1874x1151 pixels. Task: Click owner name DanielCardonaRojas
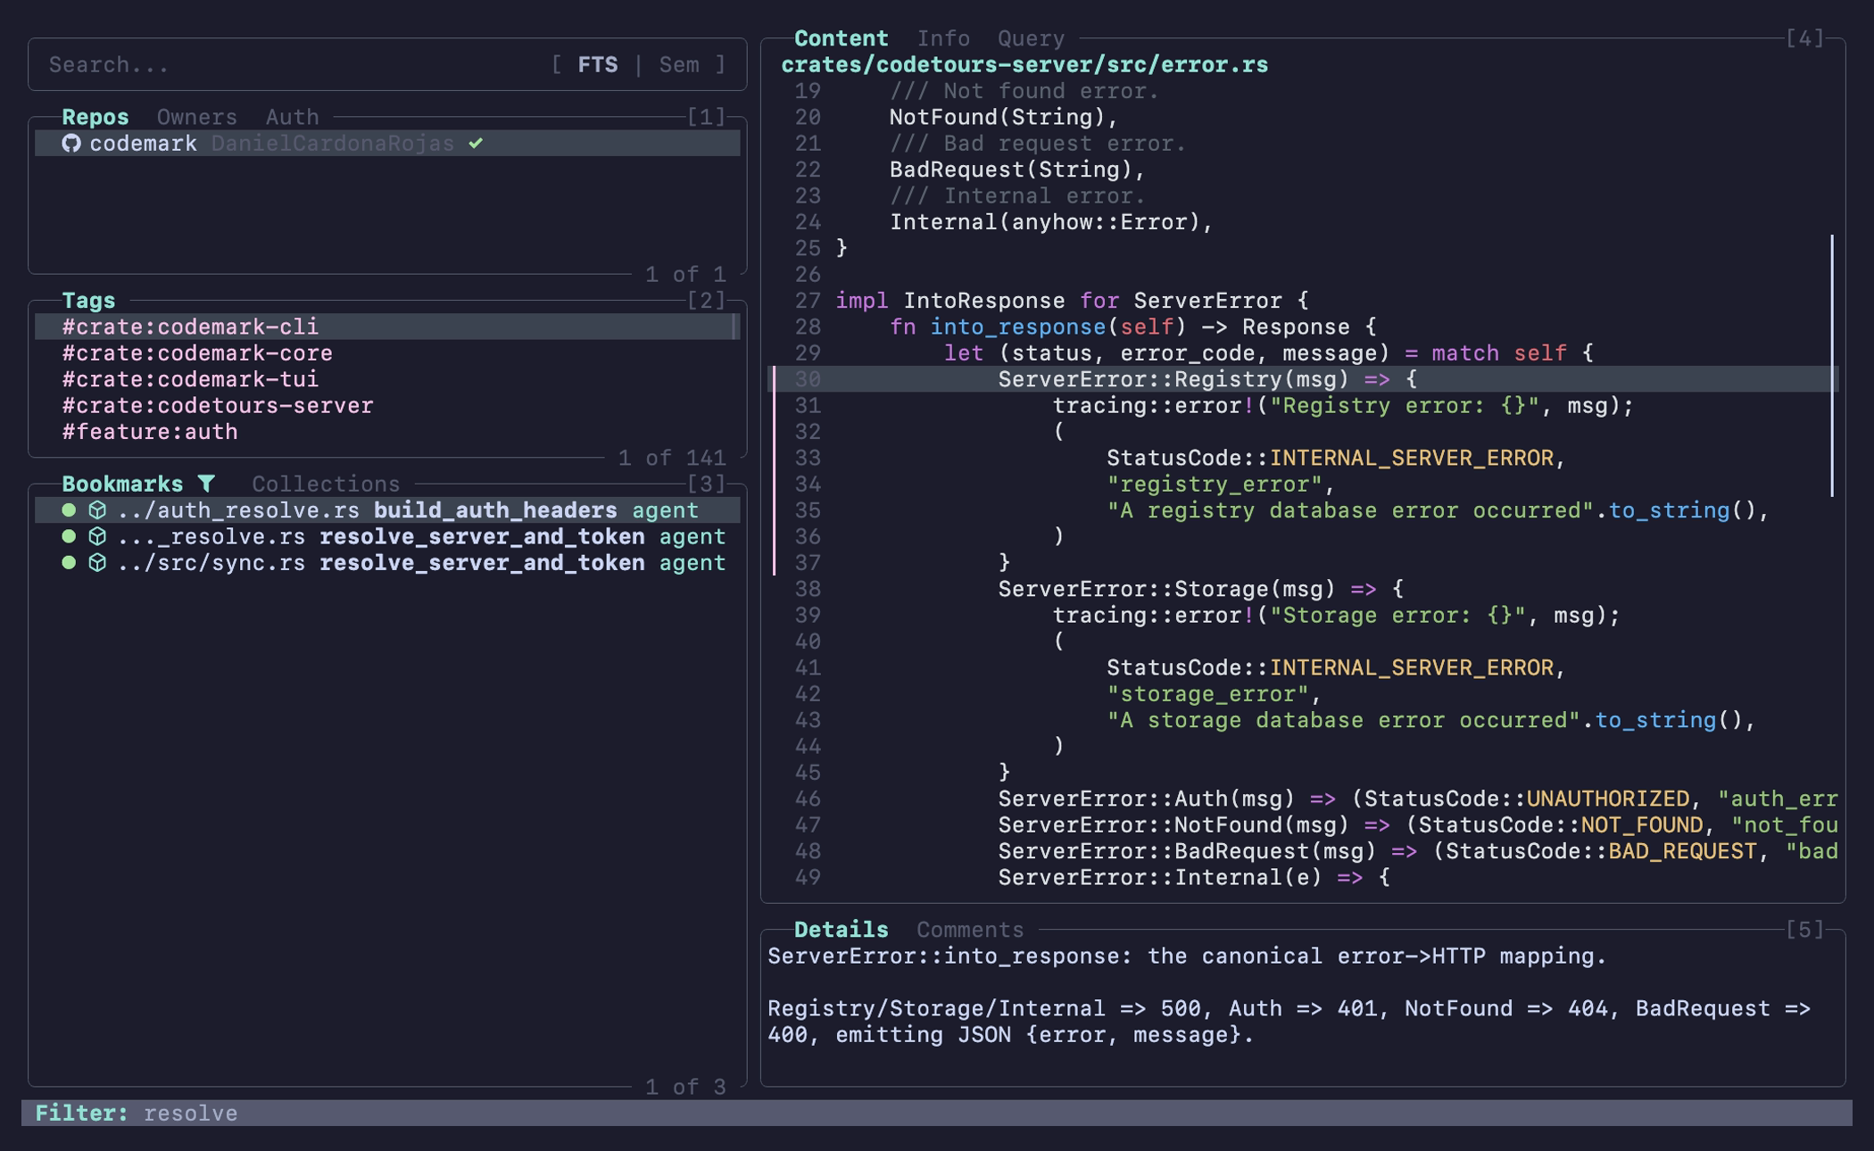pos(333,144)
